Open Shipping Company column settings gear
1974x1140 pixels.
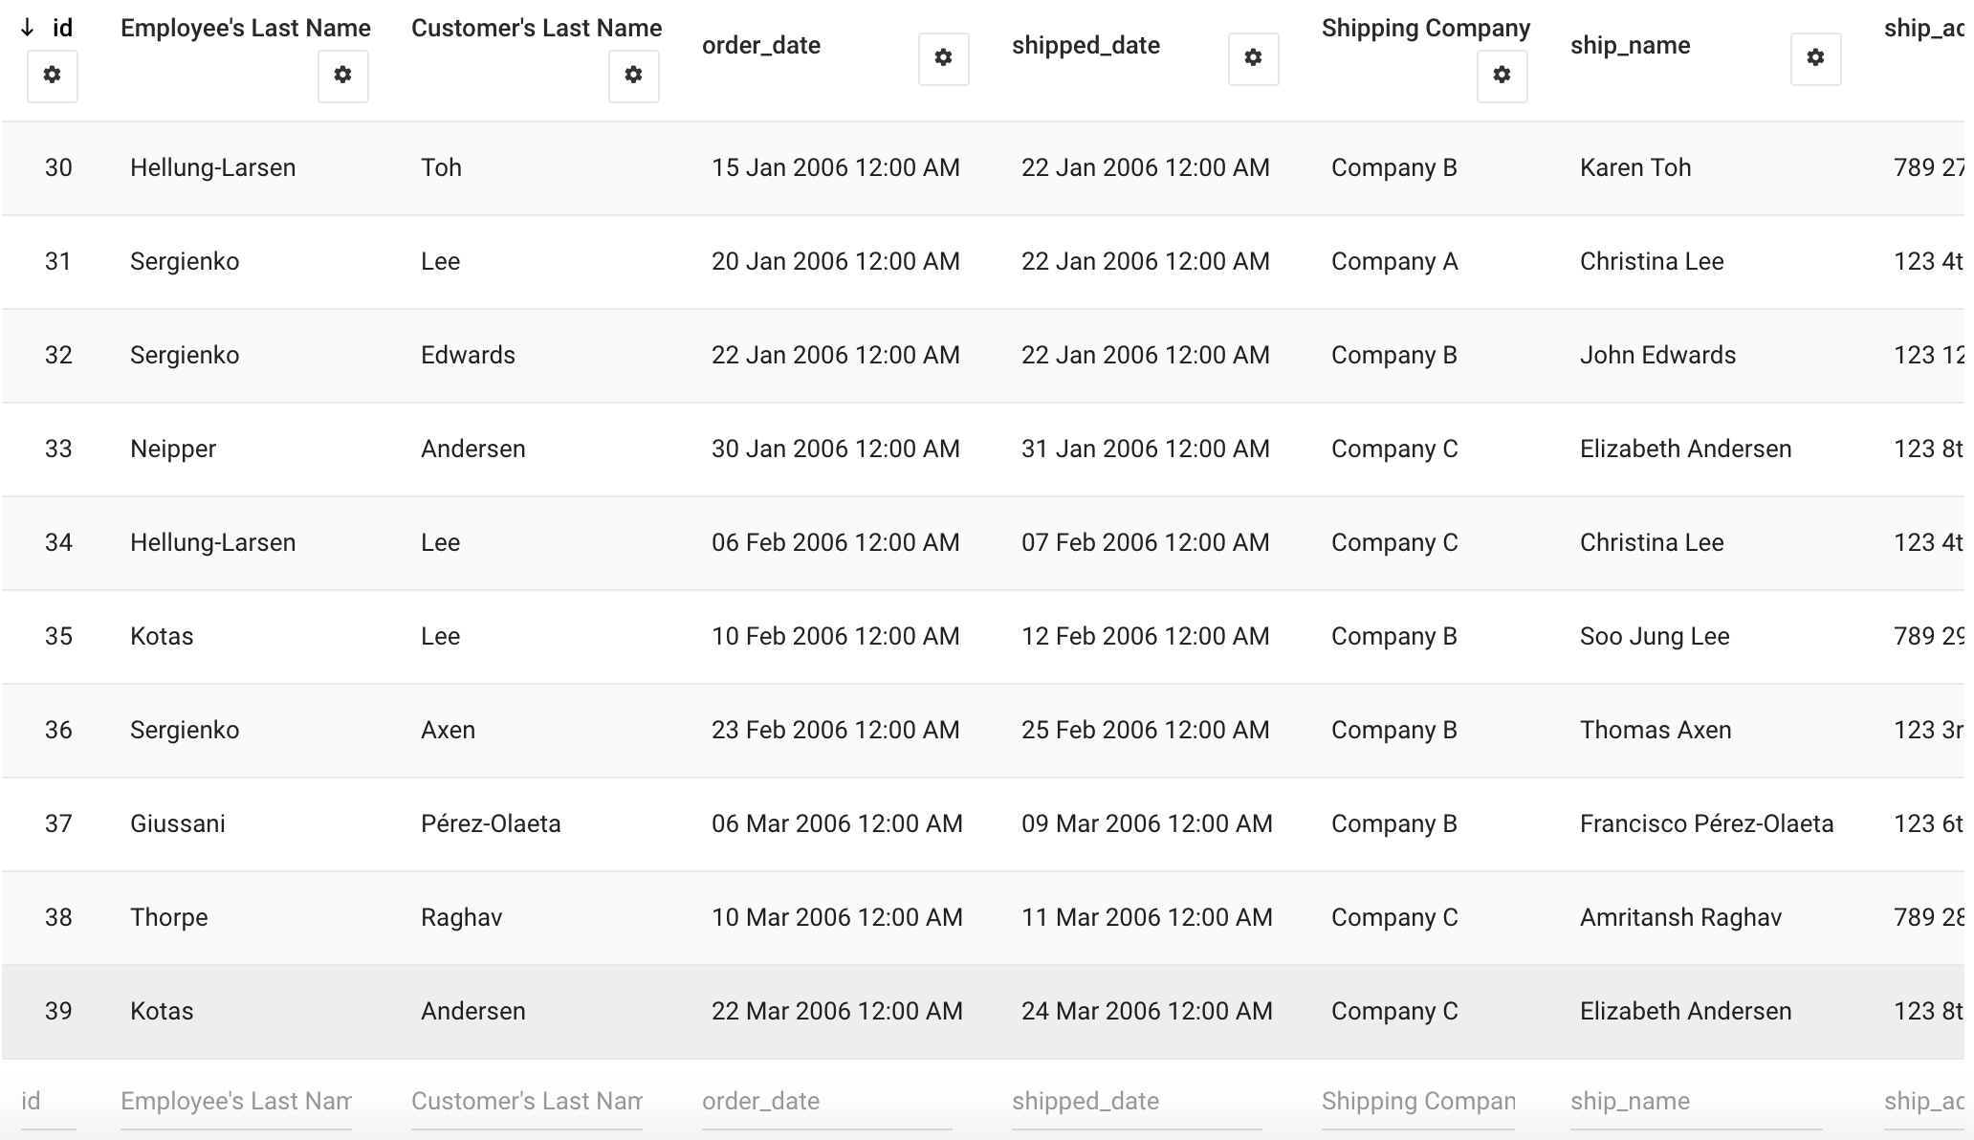[1502, 76]
